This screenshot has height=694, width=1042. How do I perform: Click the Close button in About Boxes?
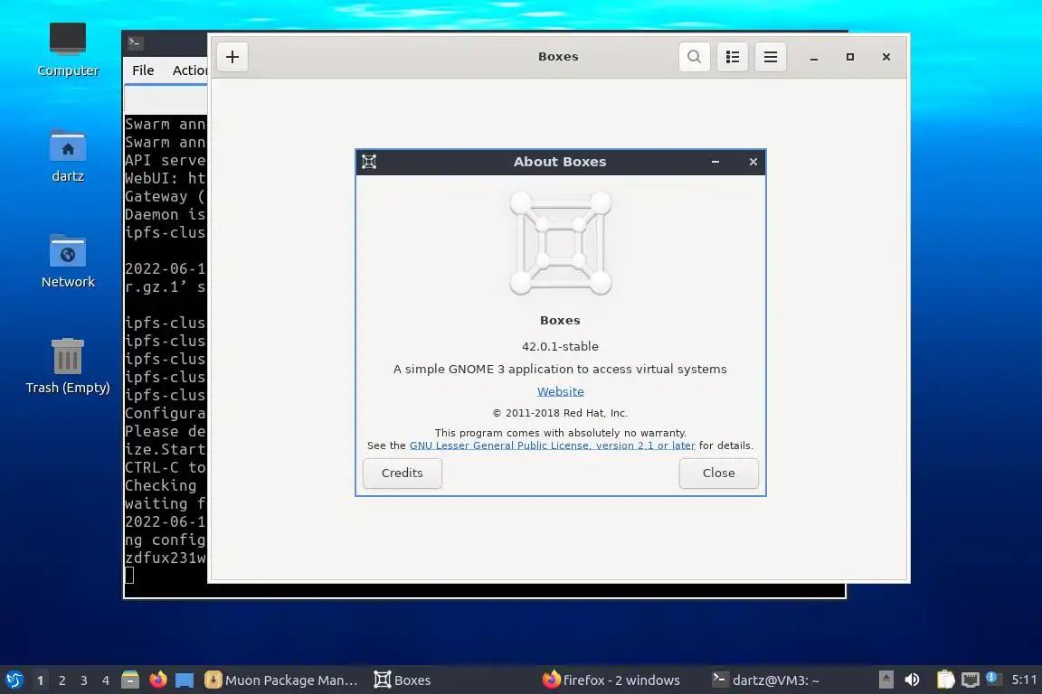pyautogui.click(x=718, y=473)
